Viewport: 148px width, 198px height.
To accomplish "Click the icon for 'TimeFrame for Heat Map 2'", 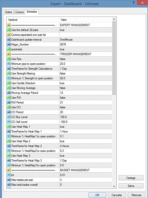I will (9, 146).
